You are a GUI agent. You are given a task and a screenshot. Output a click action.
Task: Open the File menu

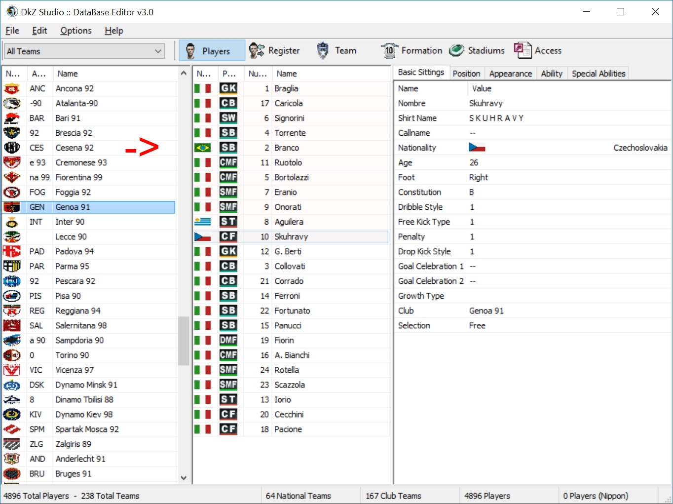pyautogui.click(x=12, y=31)
